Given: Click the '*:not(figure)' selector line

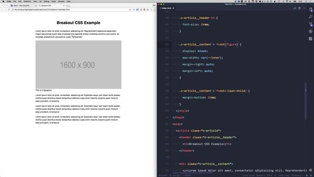Looking at the screenshot, I should [210, 44].
